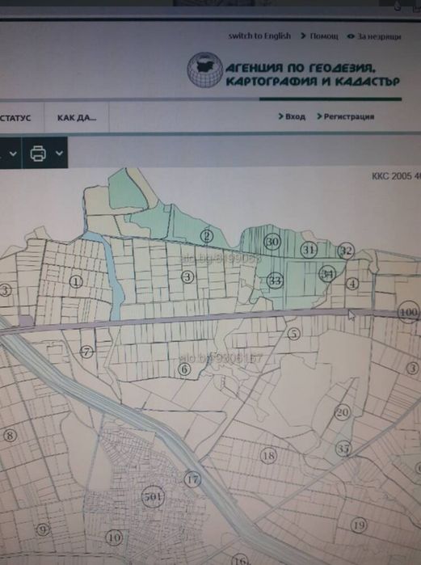Viewport: 421px width, 565px height.
Task: Select block marker 20 on the map
Action: point(342,412)
